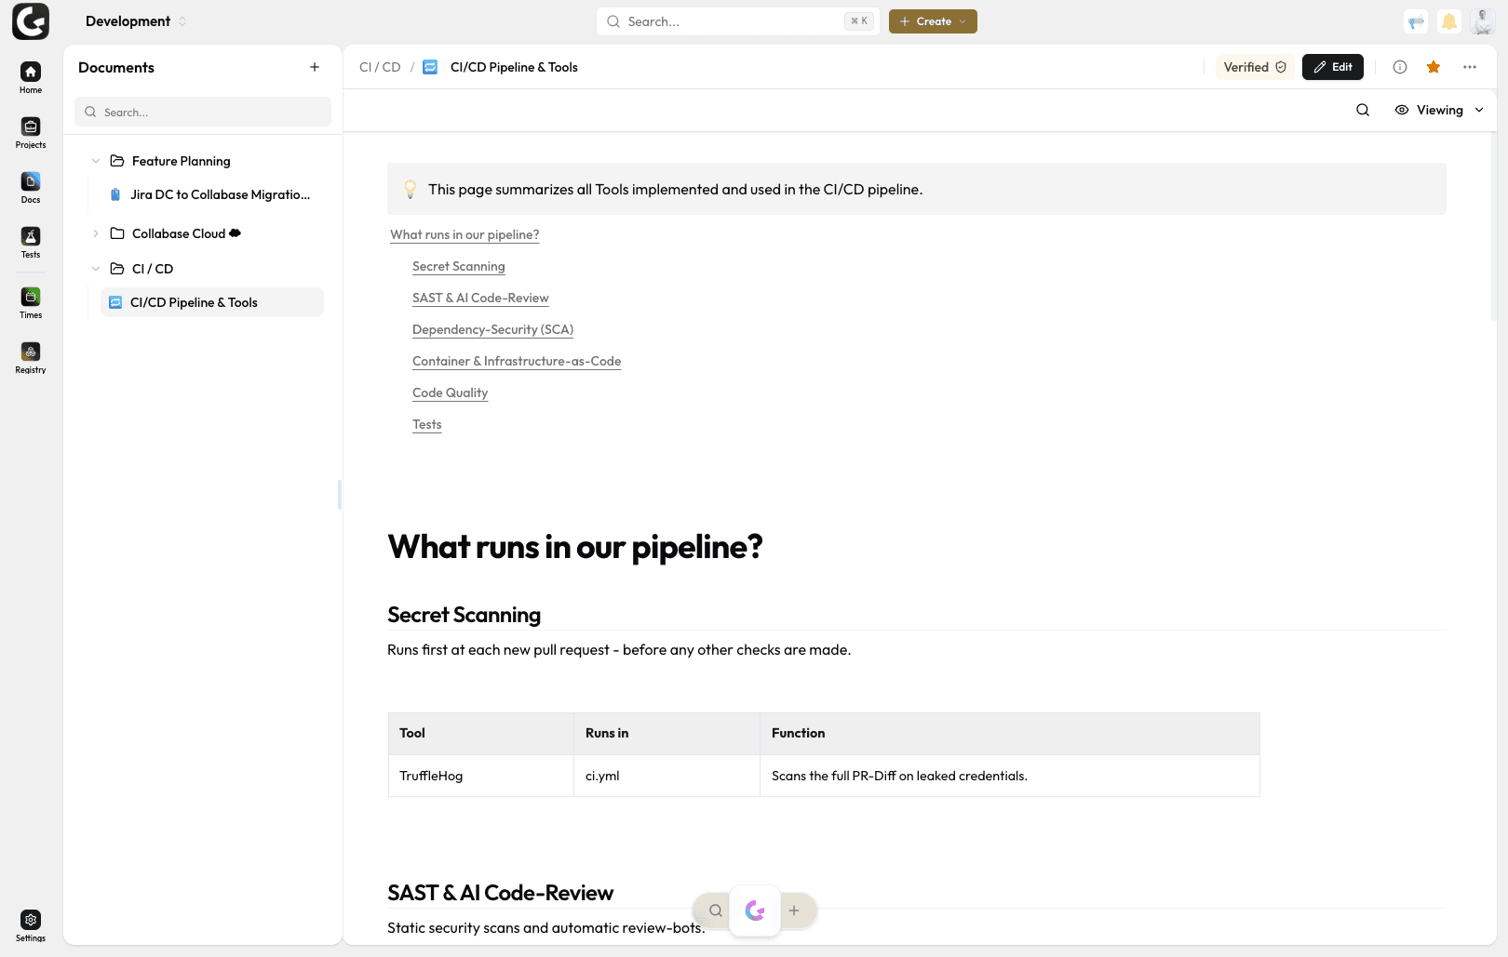Select CI/CD Pipeline & Tools in tree

[x=212, y=302]
